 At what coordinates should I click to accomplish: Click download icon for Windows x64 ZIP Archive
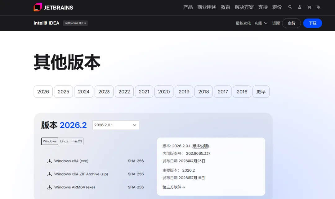50,174
